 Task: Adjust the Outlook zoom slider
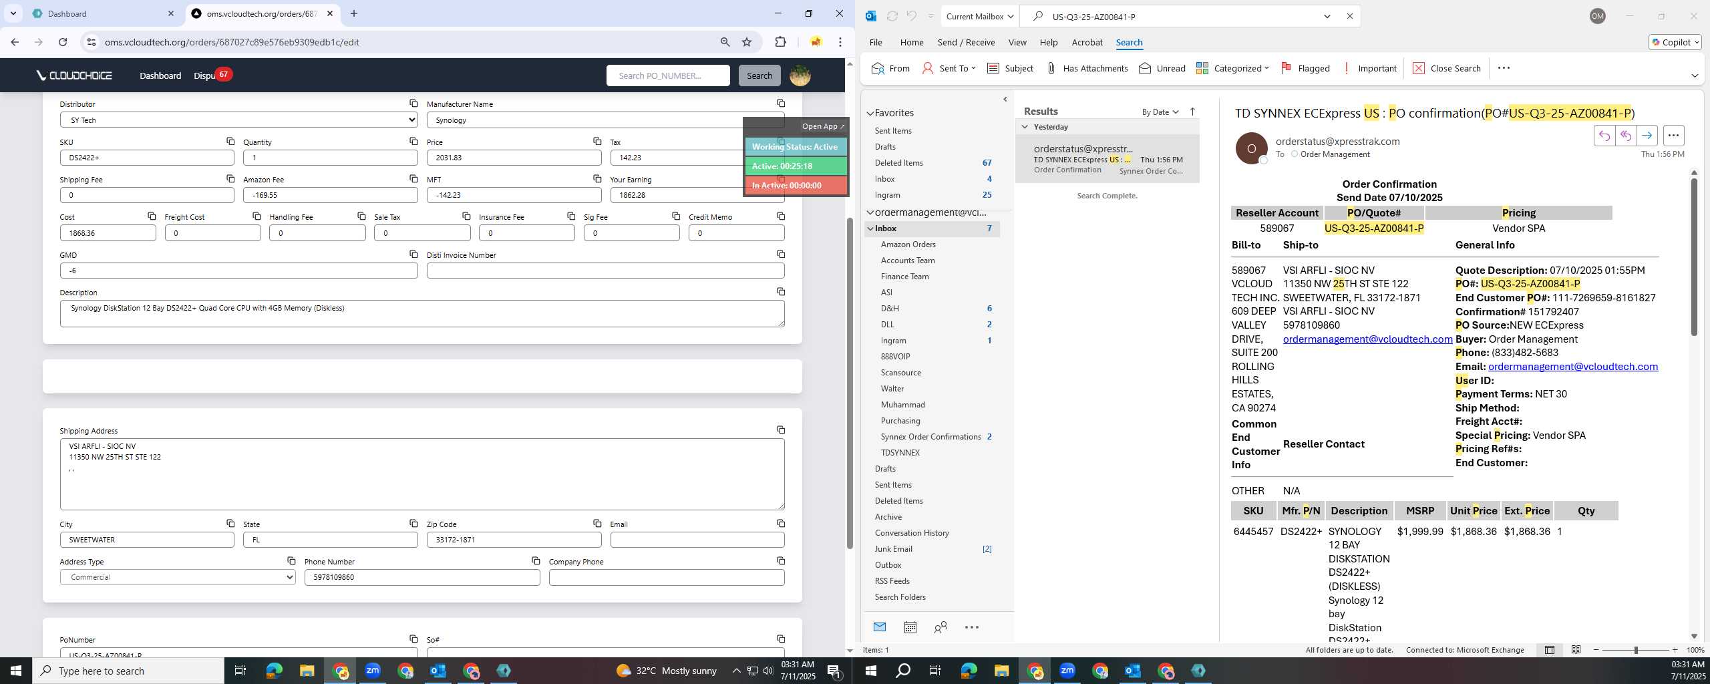[1636, 650]
